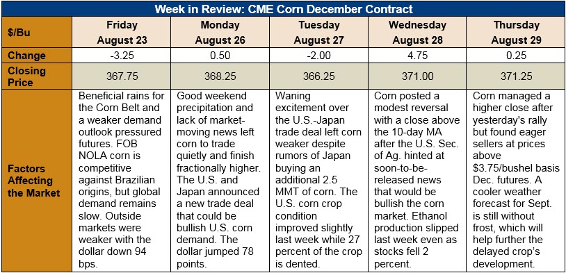Click the 371.00 closing price
This screenshot has width=566, height=273.
417,76
